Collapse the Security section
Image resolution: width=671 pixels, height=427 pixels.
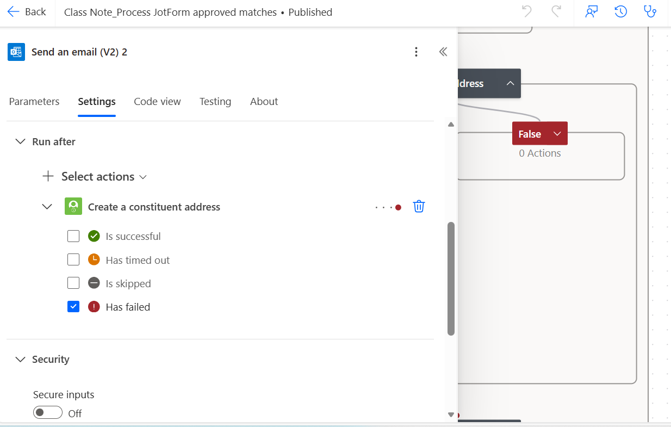21,359
